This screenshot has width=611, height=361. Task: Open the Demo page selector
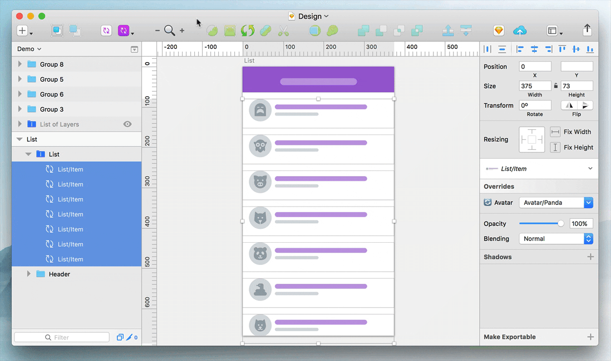(x=29, y=49)
